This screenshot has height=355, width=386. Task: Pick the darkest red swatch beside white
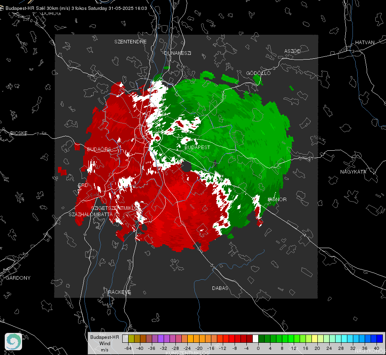[x=250, y=338]
